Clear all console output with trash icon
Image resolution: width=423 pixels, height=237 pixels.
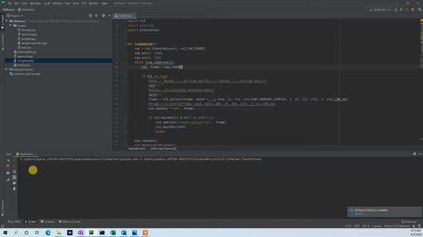(15, 189)
